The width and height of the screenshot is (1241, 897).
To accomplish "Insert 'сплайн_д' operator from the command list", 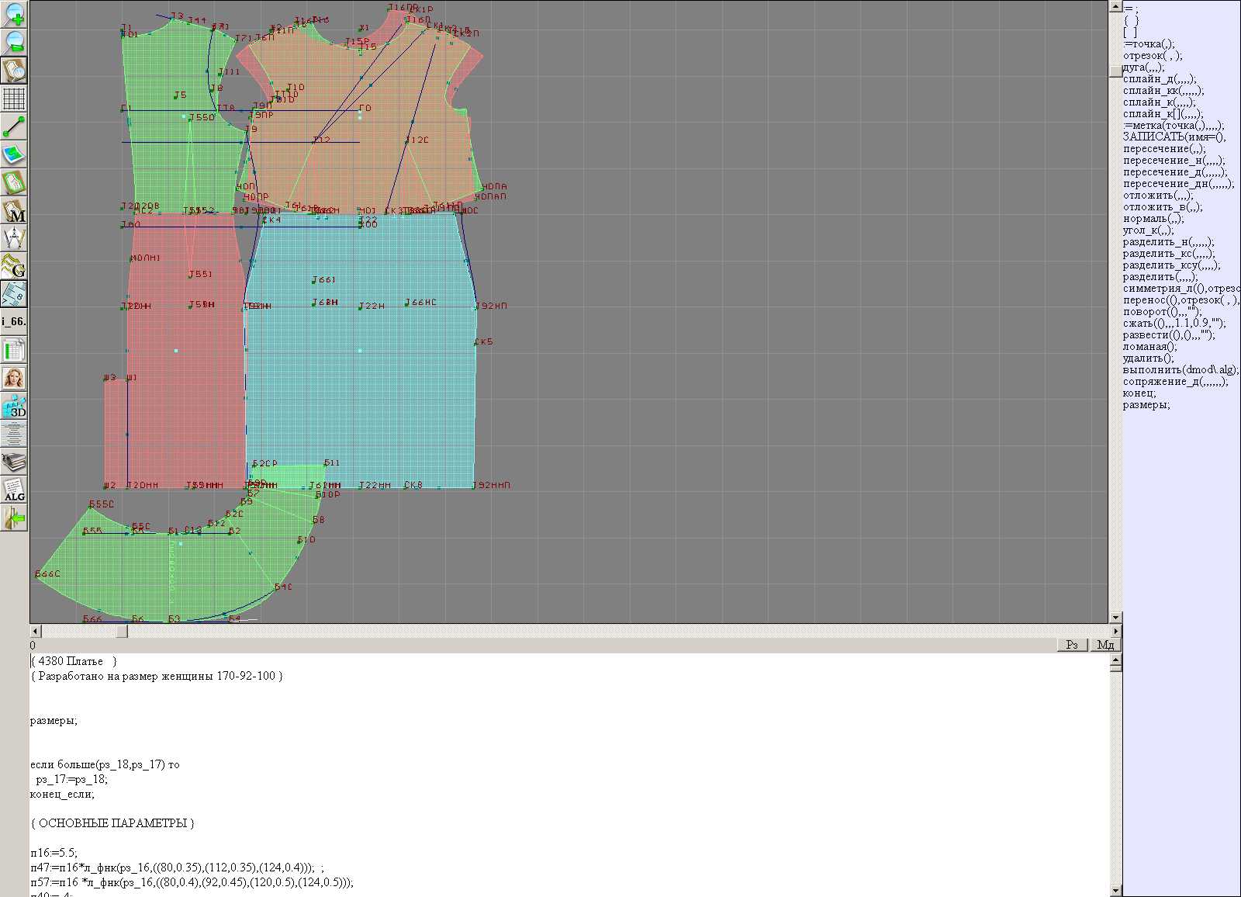I will pyautogui.click(x=1159, y=79).
